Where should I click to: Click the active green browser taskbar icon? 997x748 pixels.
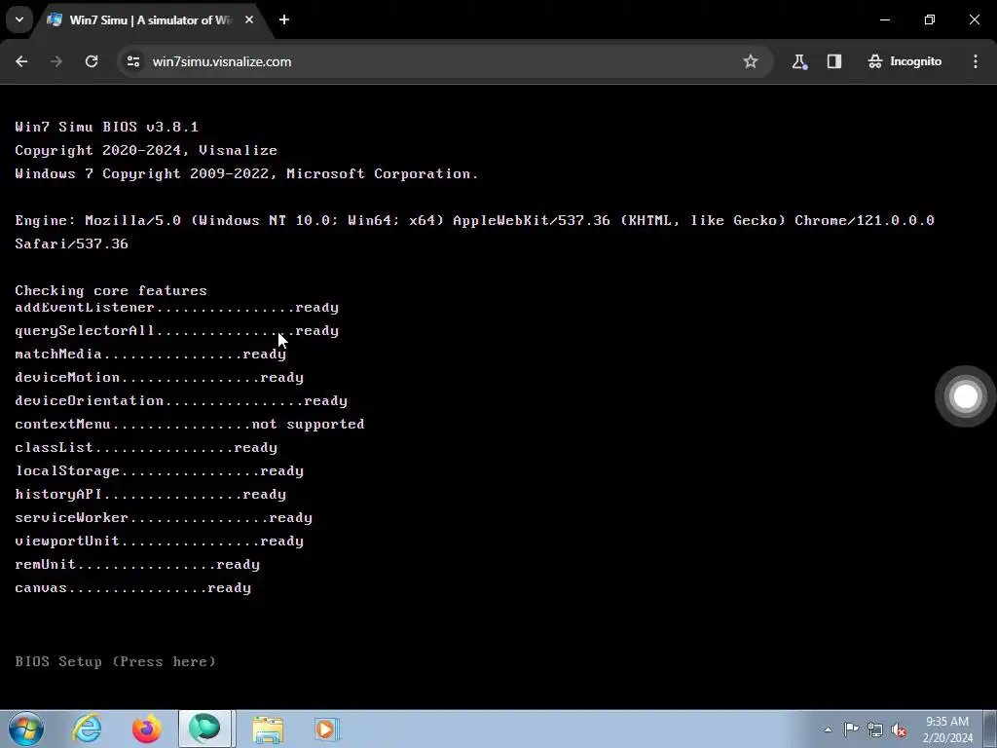pos(204,729)
